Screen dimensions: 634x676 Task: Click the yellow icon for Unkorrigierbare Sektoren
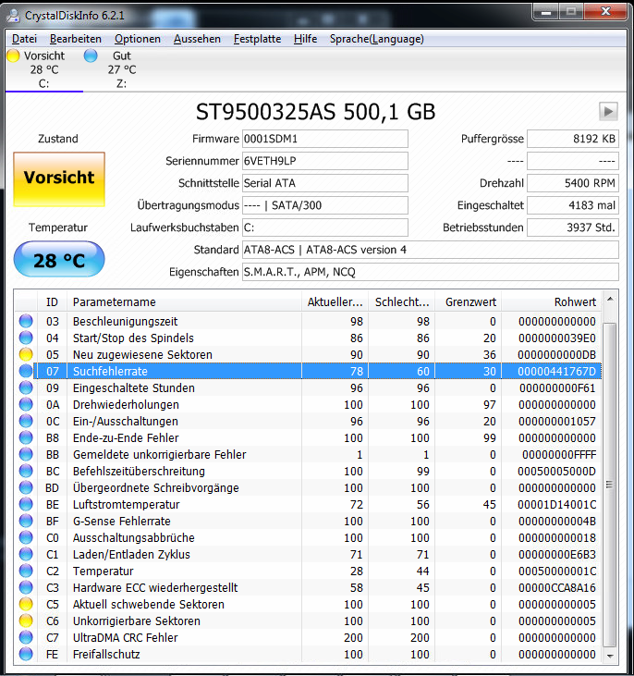tap(26, 621)
